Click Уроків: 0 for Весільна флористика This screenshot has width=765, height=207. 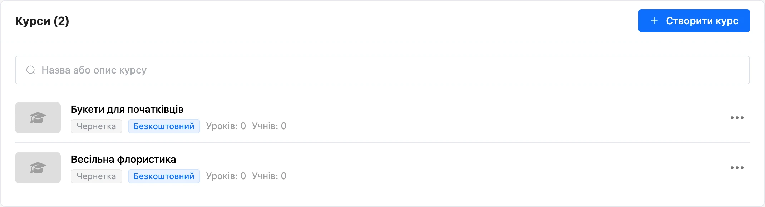coord(226,176)
